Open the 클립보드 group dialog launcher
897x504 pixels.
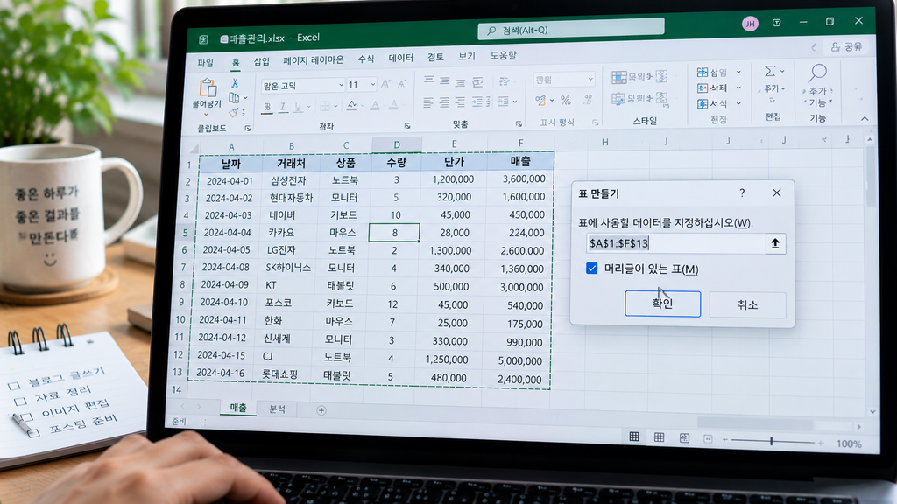click(x=247, y=128)
